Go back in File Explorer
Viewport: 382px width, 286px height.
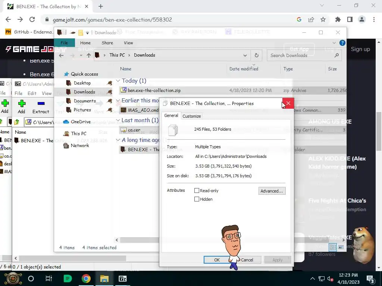click(61, 55)
